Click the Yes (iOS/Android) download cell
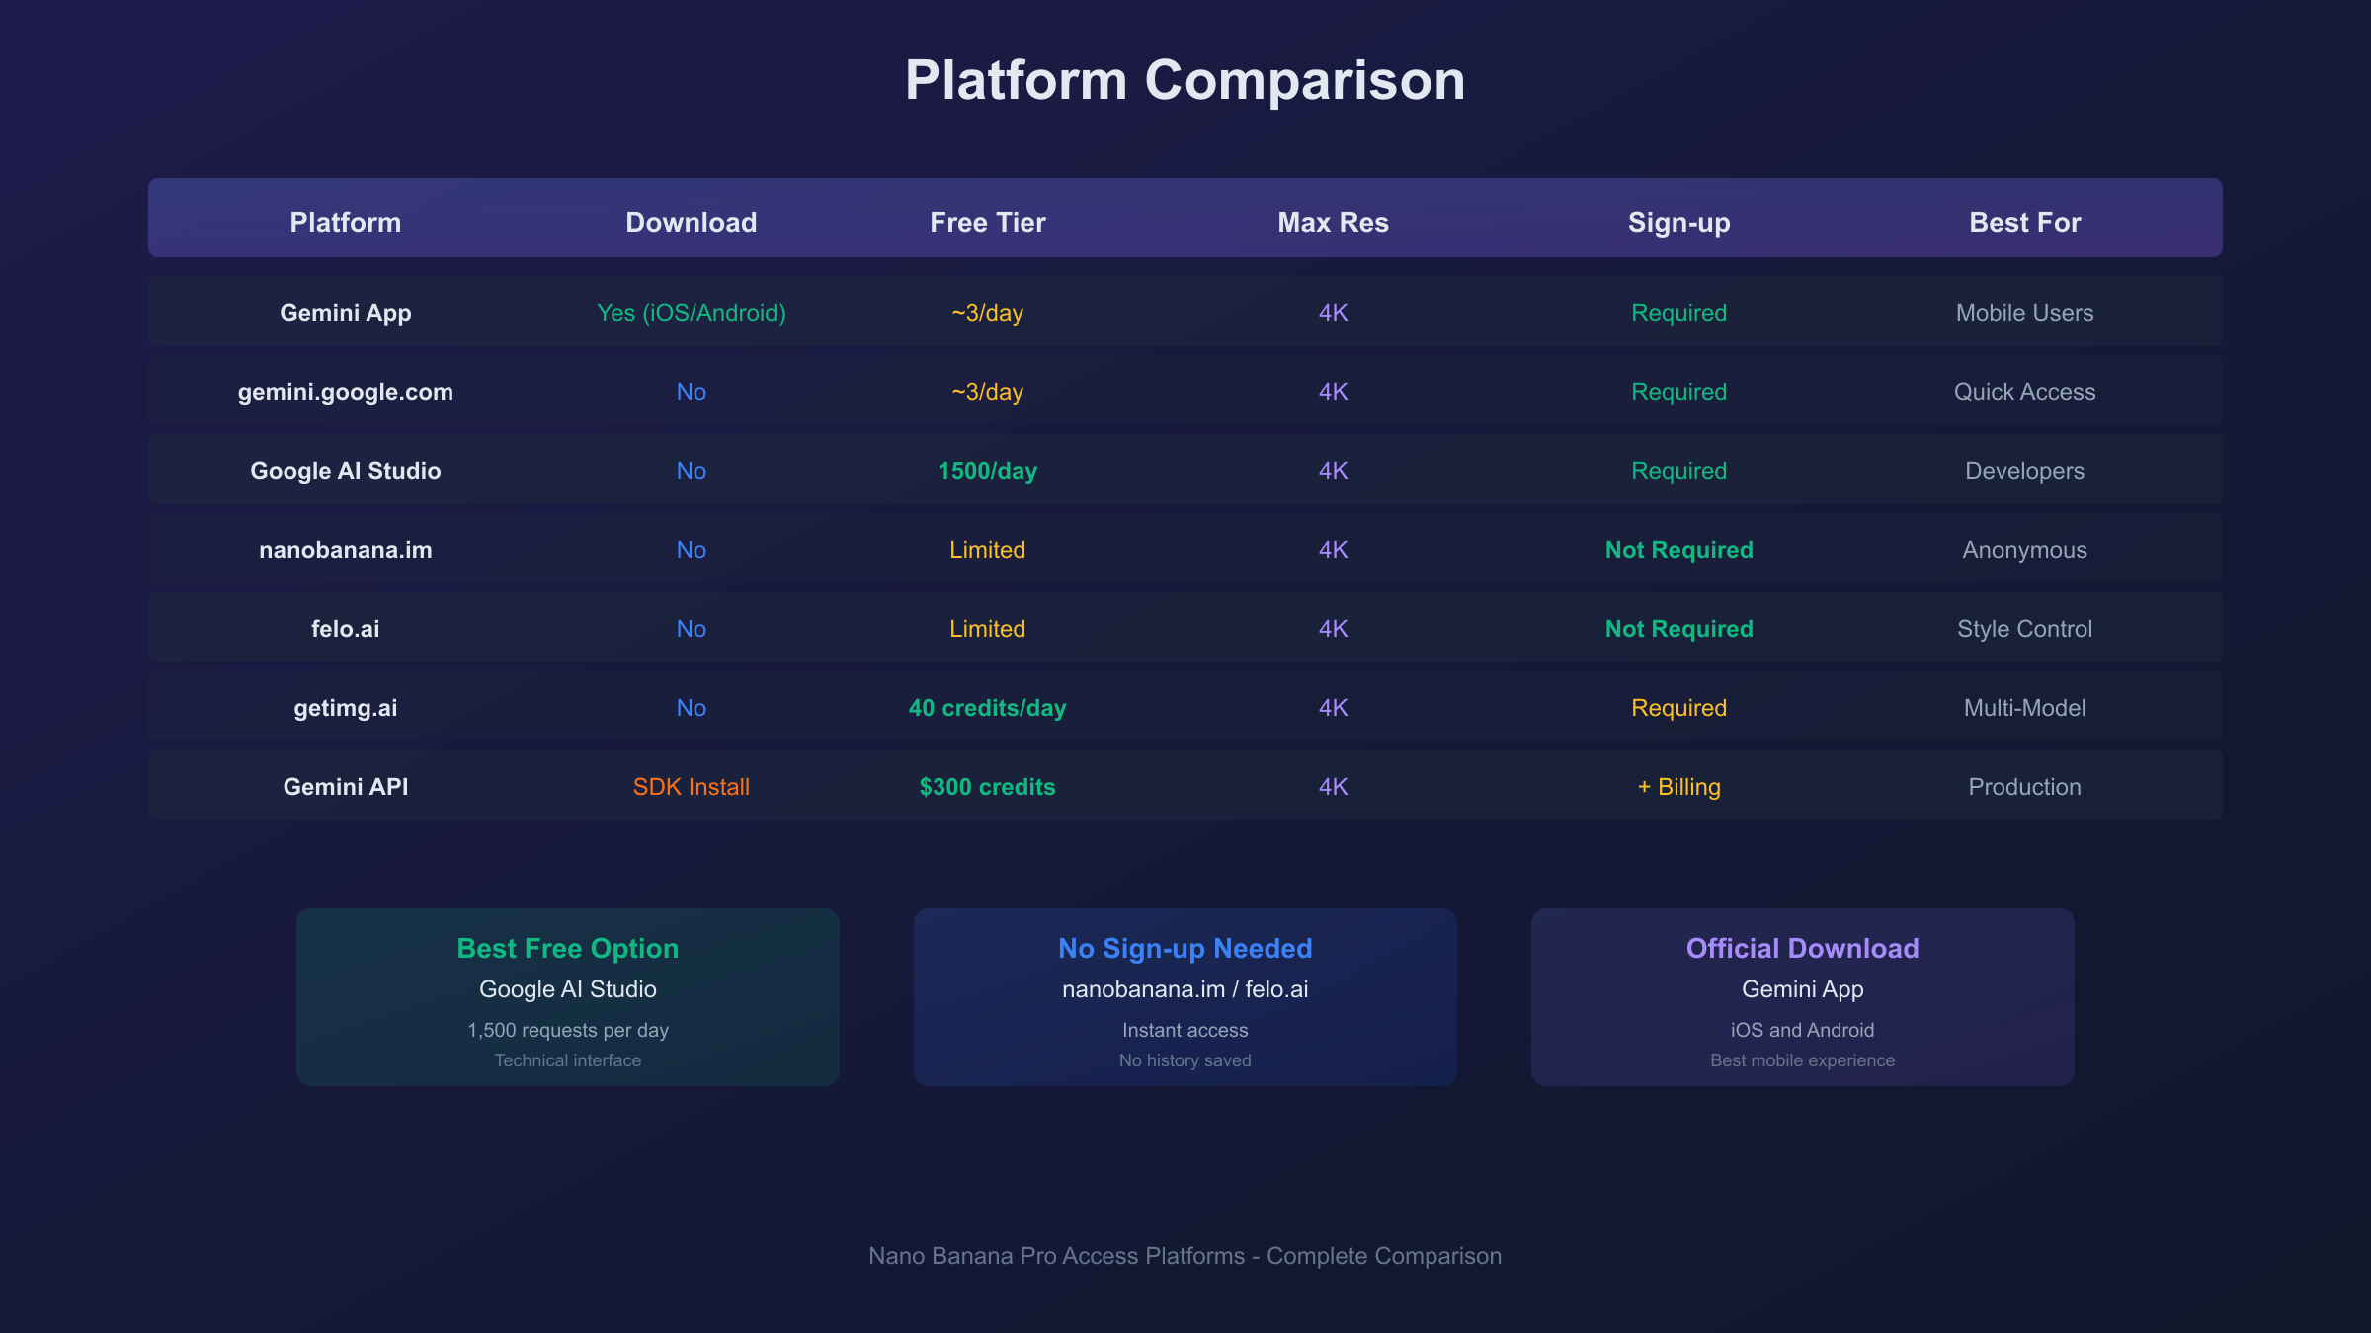 coord(691,313)
